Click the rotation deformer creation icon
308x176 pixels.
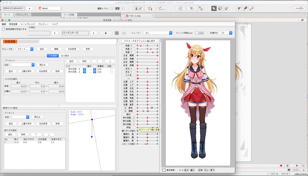pyautogui.click(x=192, y=8)
